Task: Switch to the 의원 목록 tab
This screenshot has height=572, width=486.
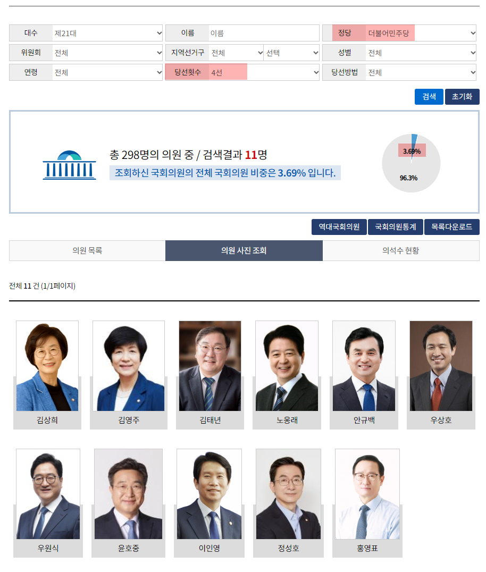Action: click(87, 250)
